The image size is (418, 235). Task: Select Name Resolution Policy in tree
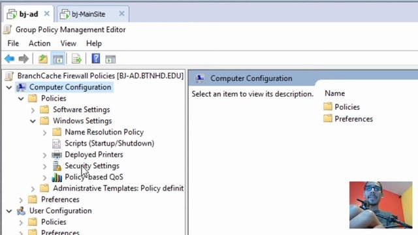104,132
